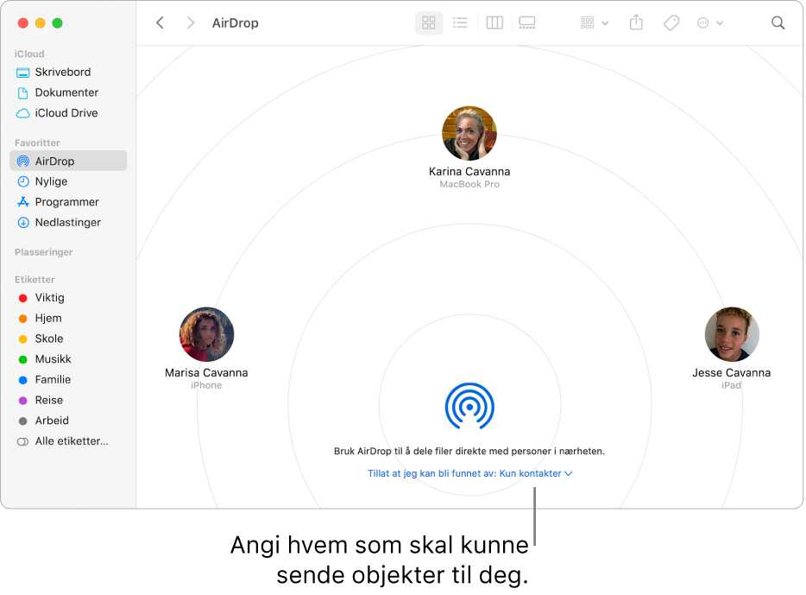Open the grouping options dropdown

(592, 22)
